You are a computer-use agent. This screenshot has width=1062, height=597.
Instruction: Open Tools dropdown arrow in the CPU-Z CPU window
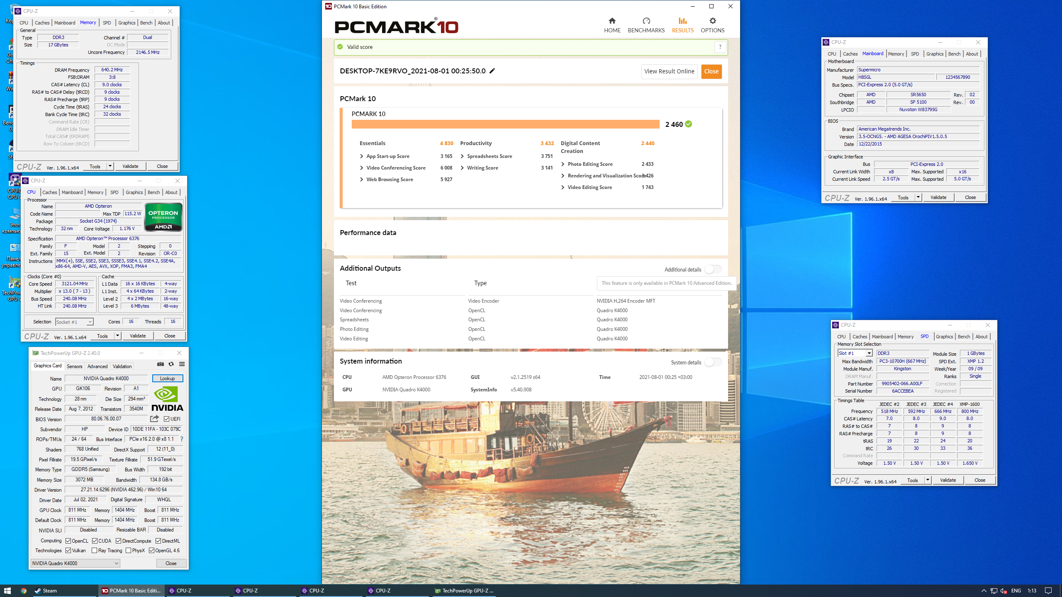point(117,336)
